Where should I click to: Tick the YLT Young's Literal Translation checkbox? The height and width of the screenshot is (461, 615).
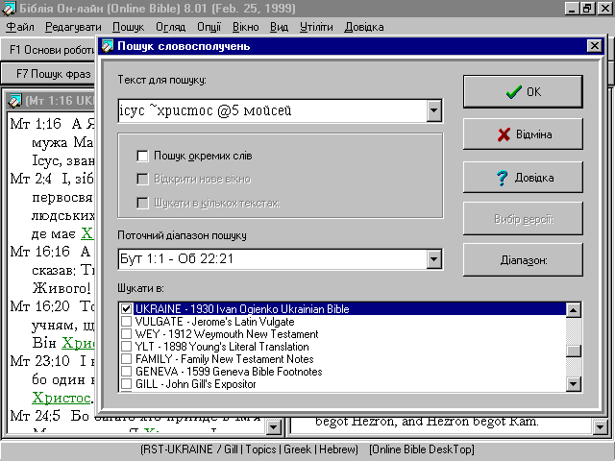pyautogui.click(x=127, y=347)
